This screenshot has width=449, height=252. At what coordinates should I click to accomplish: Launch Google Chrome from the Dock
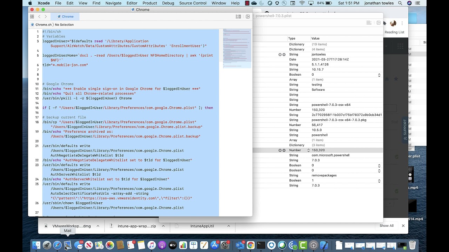click(250, 245)
